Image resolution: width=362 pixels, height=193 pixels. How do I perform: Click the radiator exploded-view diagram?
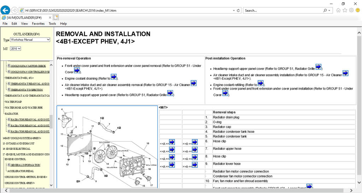pyautogui.click(x=107, y=147)
